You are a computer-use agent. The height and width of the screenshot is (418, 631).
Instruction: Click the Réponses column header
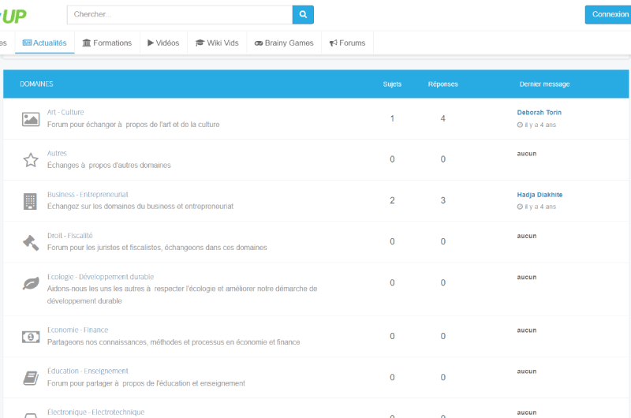coord(443,84)
